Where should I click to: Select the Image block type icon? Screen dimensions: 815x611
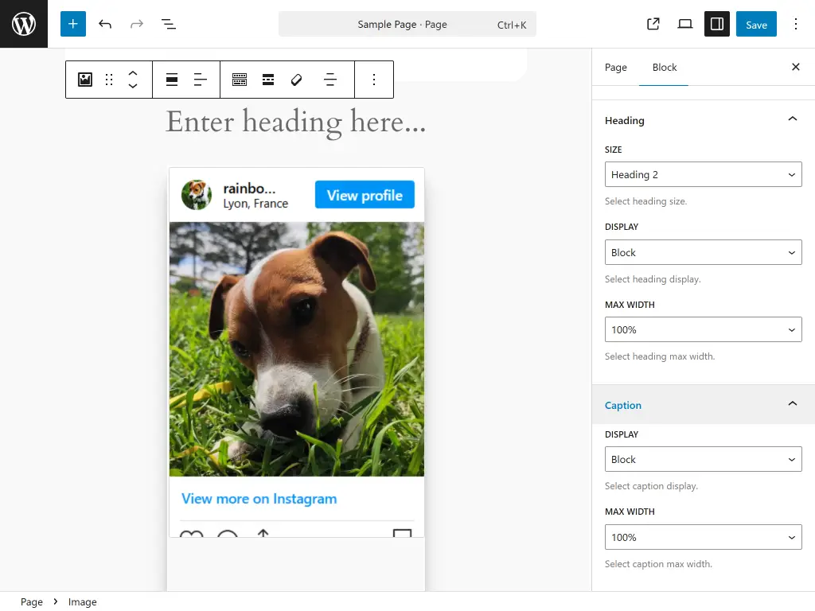tap(84, 80)
